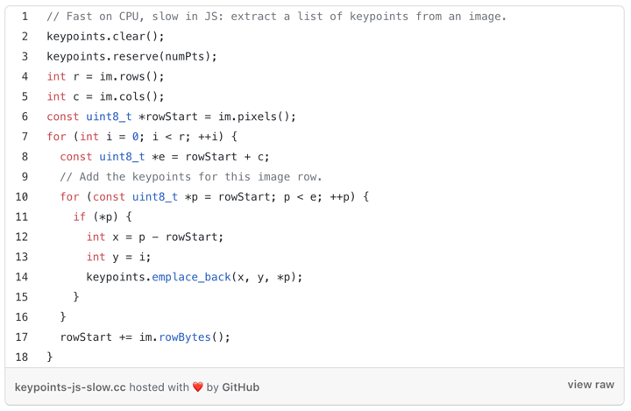
Task: Click the "rowBytes" method call
Action: coord(185,337)
